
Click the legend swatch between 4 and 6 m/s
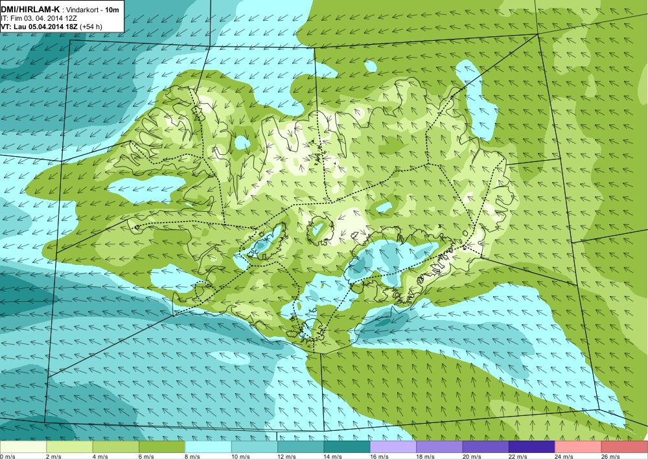116,447
